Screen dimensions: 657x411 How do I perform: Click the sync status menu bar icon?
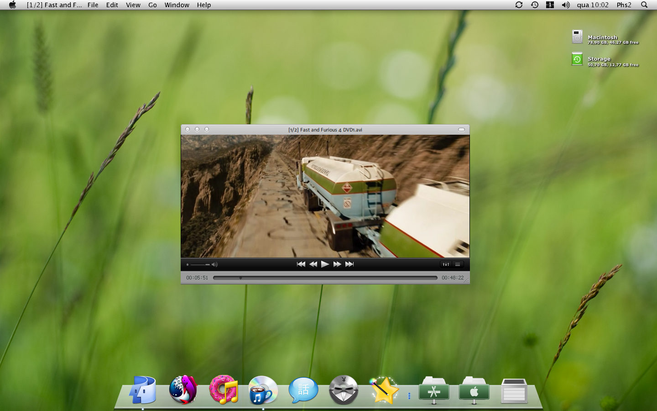[x=519, y=5]
